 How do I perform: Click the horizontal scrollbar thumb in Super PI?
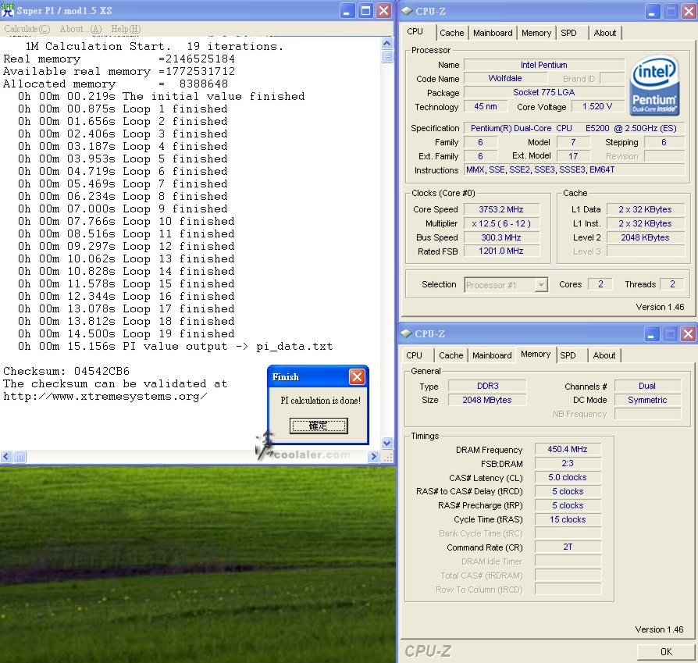pos(20,456)
